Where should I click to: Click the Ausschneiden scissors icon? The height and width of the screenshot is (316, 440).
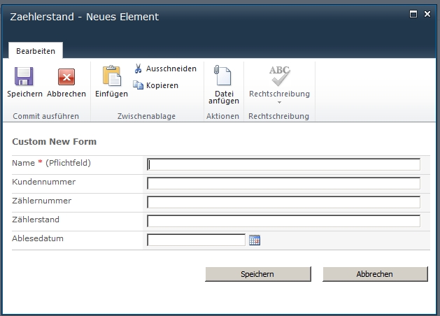139,69
